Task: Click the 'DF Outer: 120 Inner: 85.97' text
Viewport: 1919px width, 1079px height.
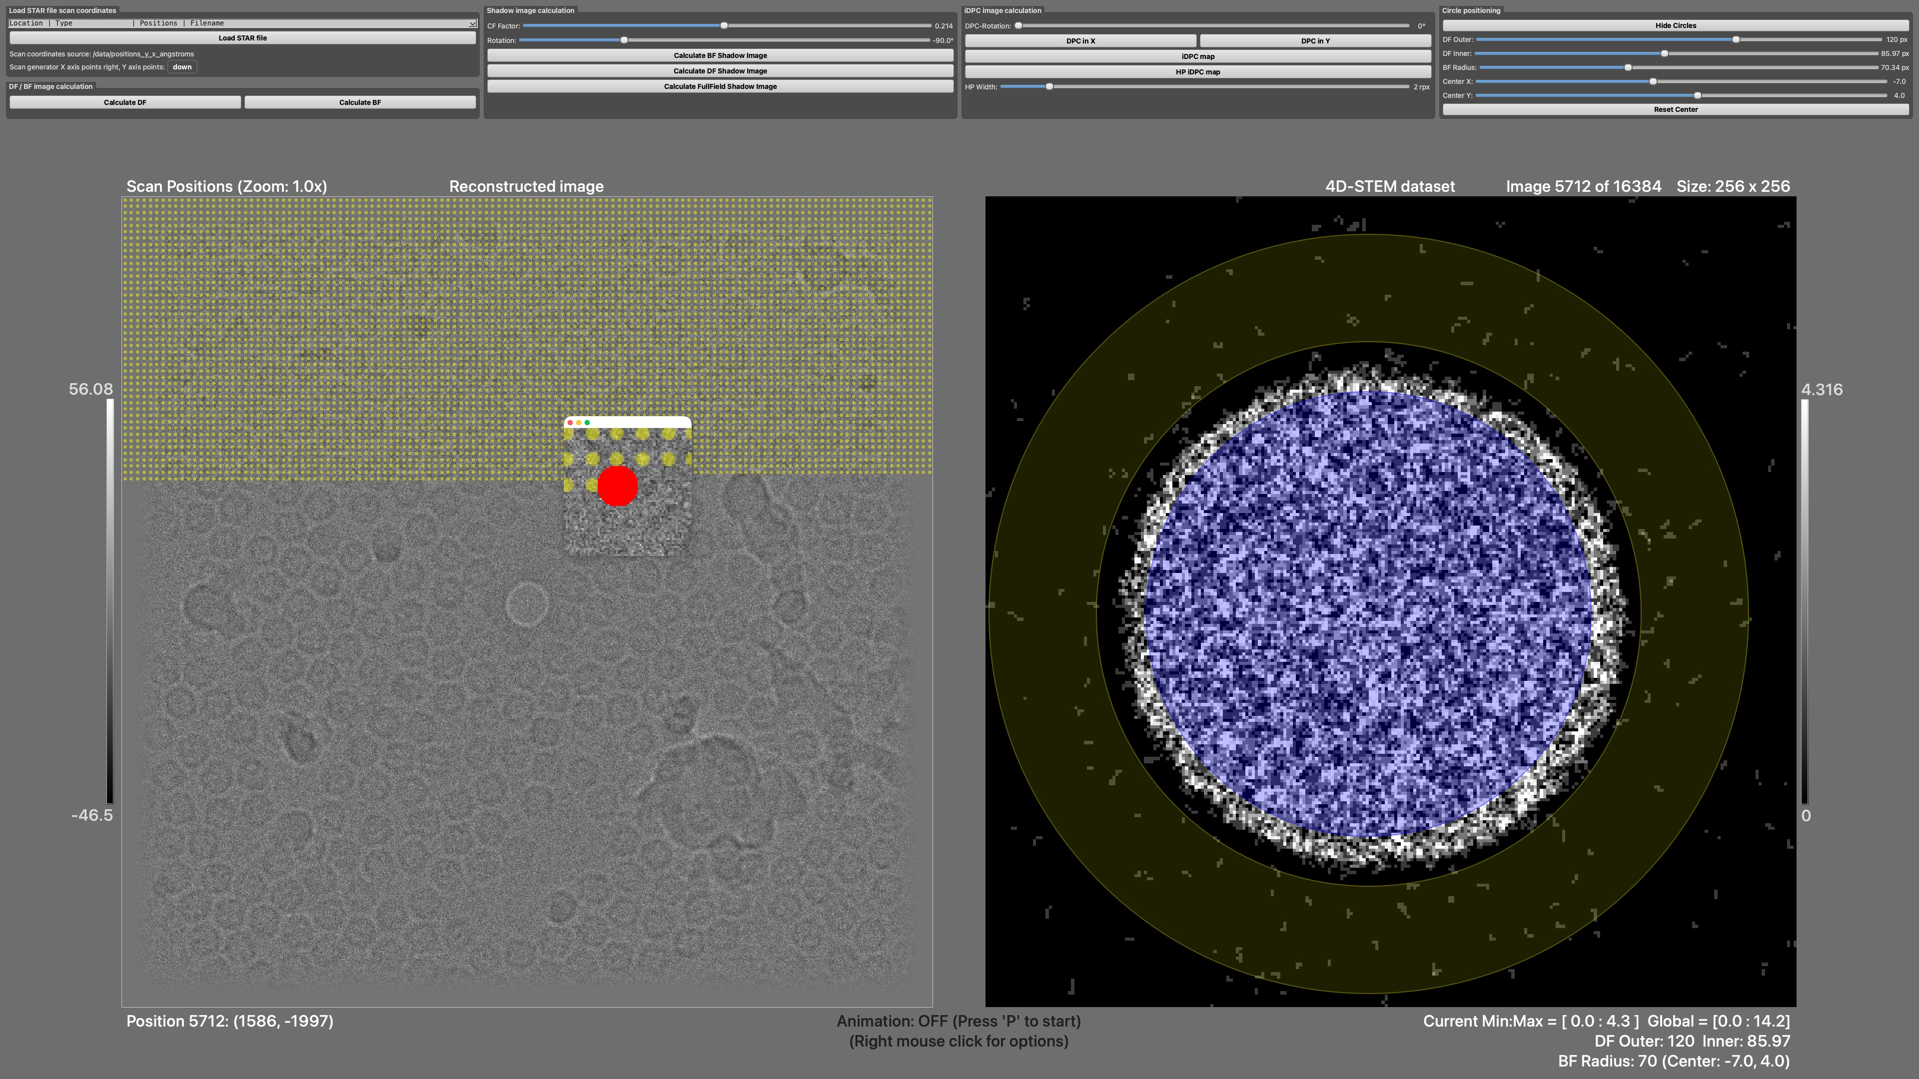Action: pyautogui.click(x=1692, y=1041)
